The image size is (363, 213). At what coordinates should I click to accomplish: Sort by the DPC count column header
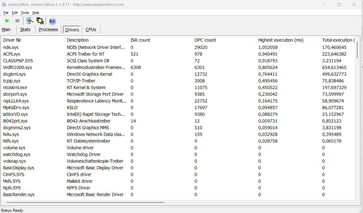tap(205, 40)
